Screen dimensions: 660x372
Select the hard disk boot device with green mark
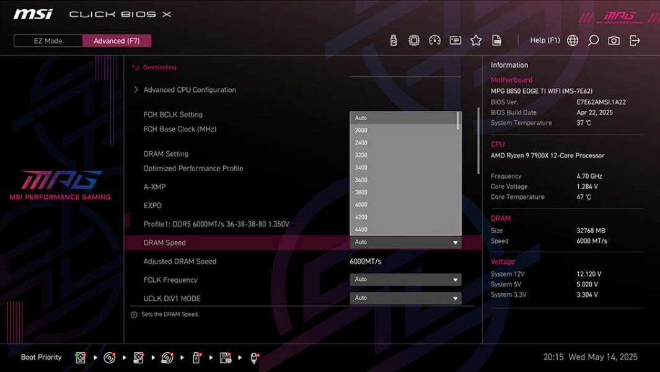[80, 358]
